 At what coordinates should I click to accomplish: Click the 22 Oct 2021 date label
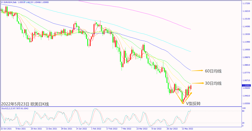(7, 128)
